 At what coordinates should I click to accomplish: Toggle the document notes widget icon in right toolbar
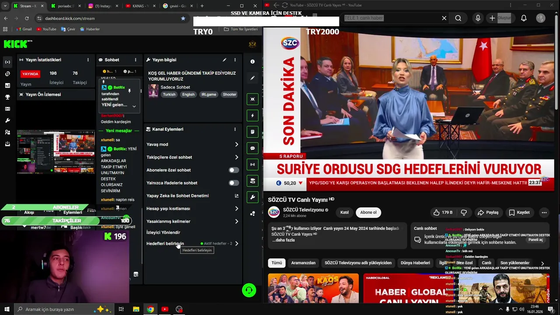[252, 132]
